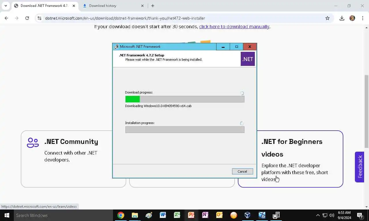The width and height of the screenshot is (369, 221).
Task: Open the orange globe app on taskbar
Action: click(x=234, y=215)
